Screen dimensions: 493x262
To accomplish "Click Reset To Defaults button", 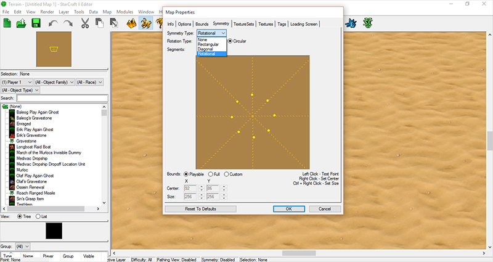I will coord(201,209).
